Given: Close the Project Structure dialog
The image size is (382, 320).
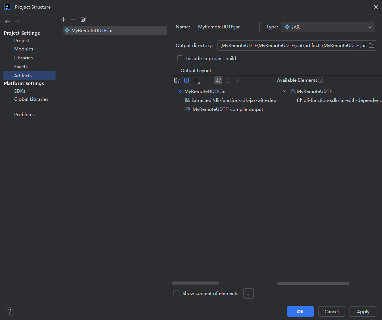Looking at the screenshot, I should tap(376, 7).
